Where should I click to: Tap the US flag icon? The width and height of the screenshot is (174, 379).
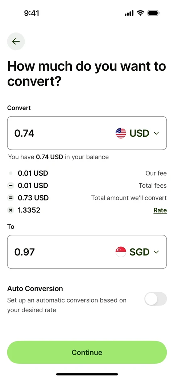(121, 133)
